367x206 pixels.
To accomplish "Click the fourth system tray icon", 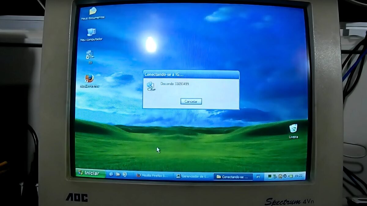I will [x=285, y=176].
